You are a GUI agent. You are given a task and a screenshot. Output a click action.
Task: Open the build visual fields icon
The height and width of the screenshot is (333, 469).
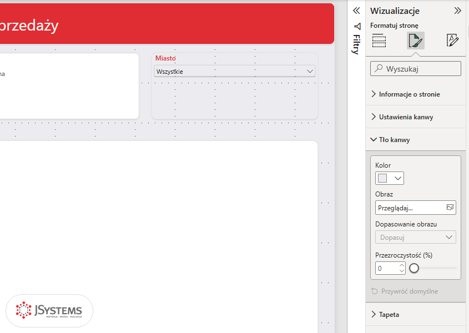[x=379, y=41]
